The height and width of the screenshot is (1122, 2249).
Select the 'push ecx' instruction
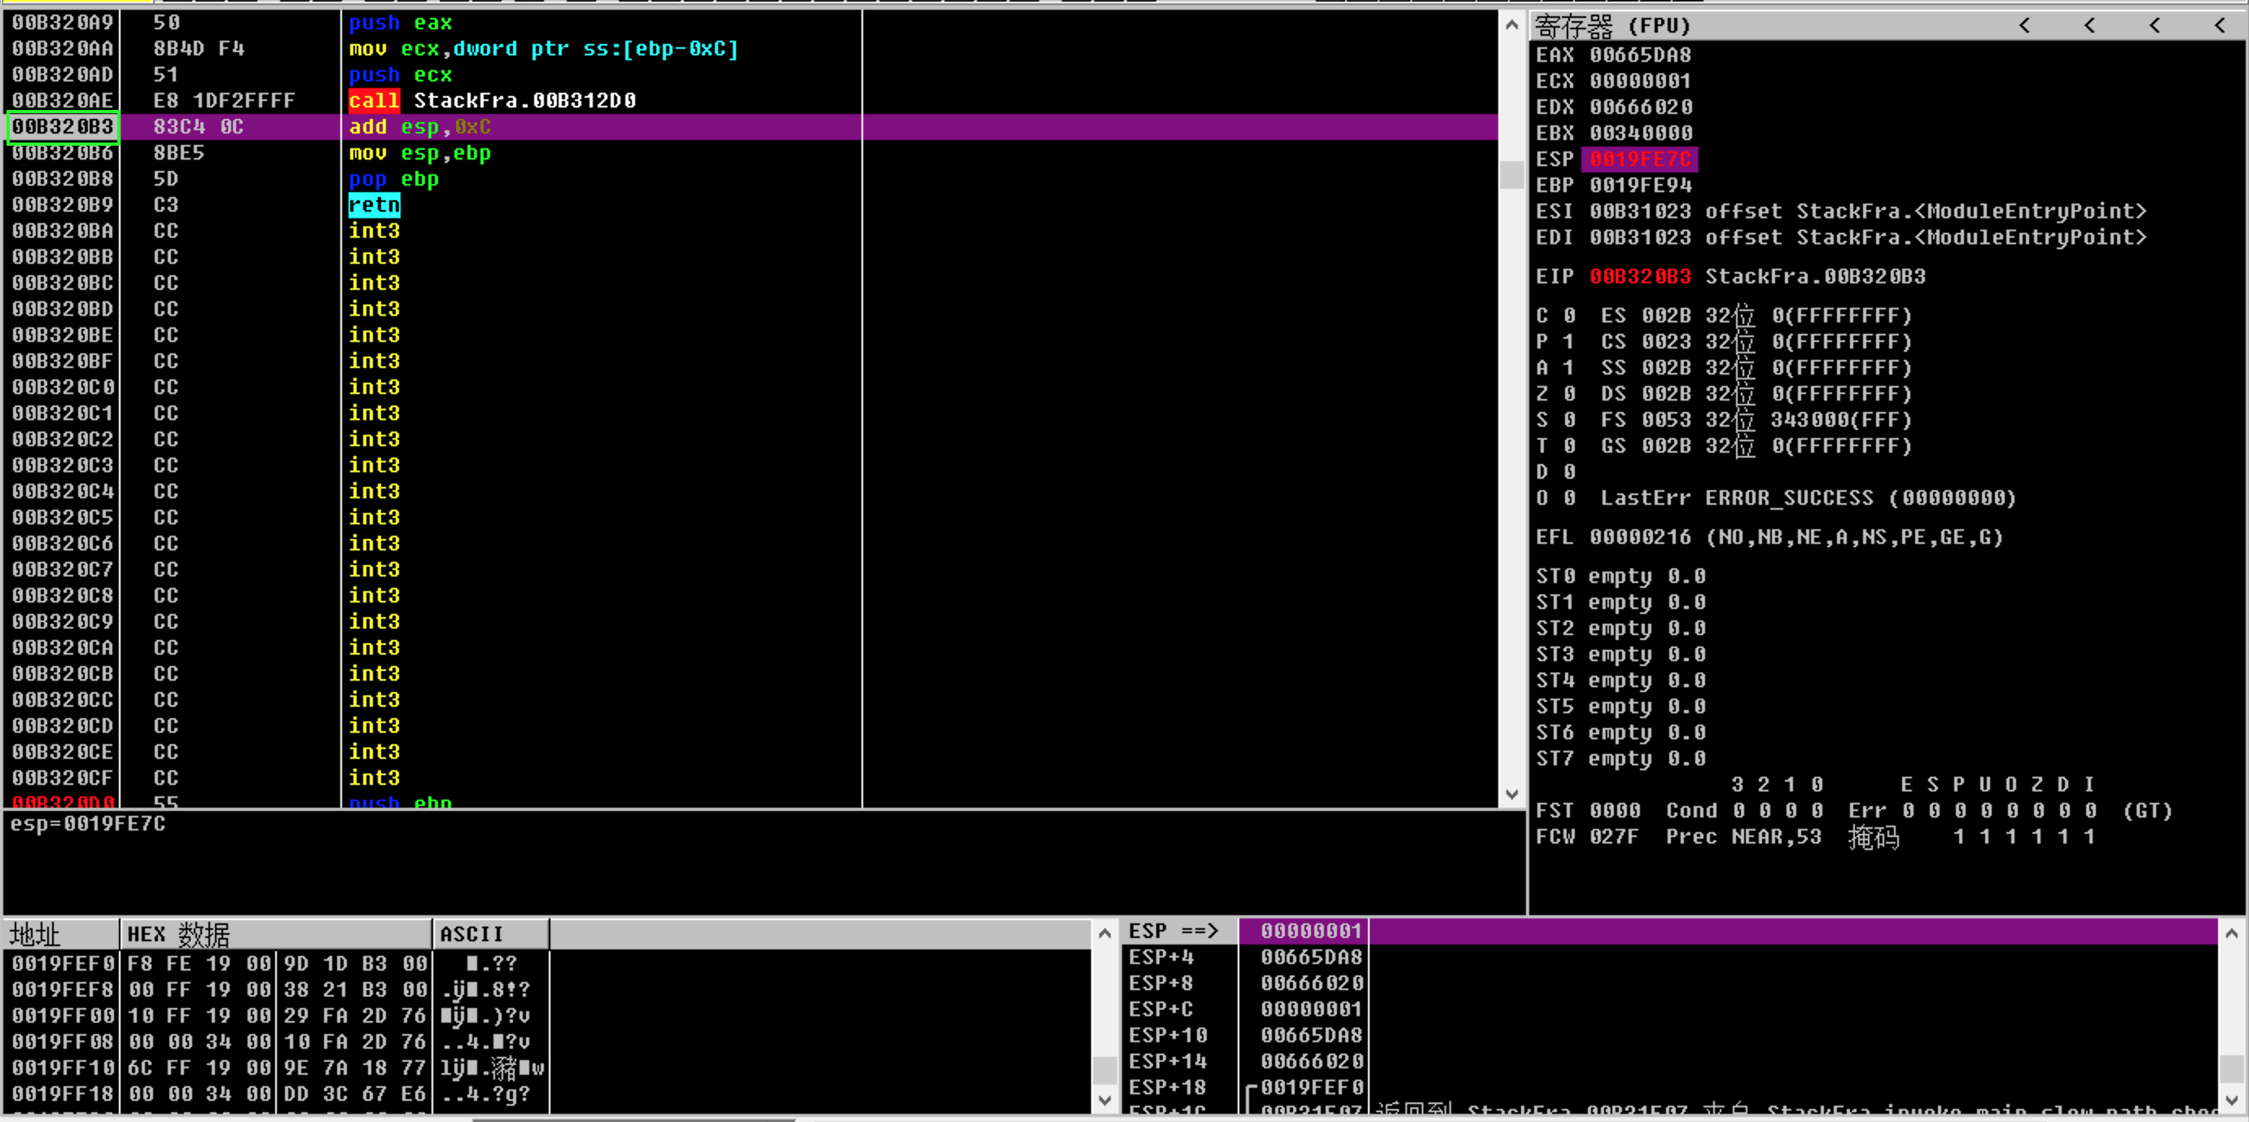(x=401, y=75)
